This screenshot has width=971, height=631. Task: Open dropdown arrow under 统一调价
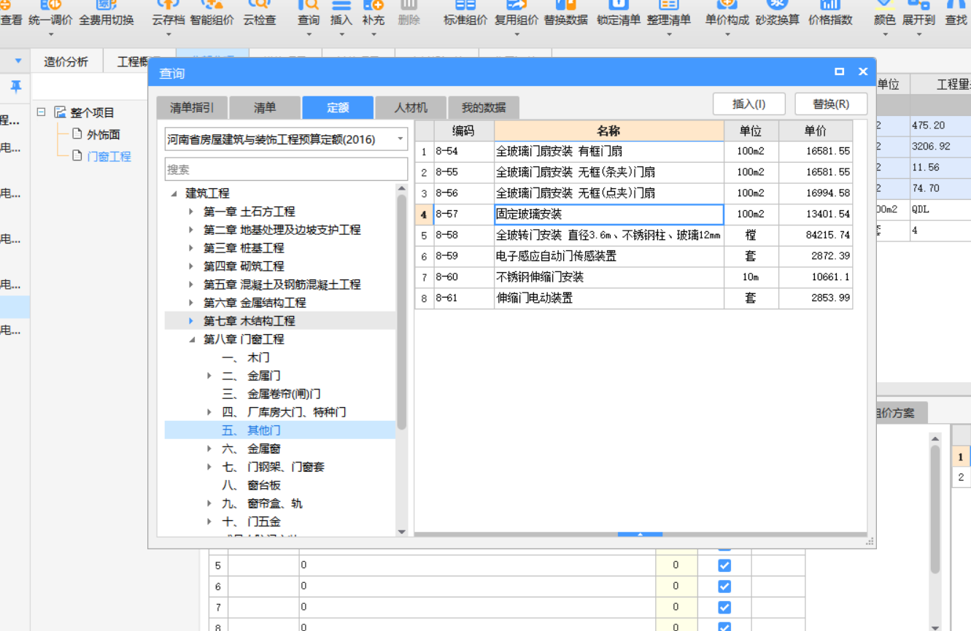tap(50, 34)
